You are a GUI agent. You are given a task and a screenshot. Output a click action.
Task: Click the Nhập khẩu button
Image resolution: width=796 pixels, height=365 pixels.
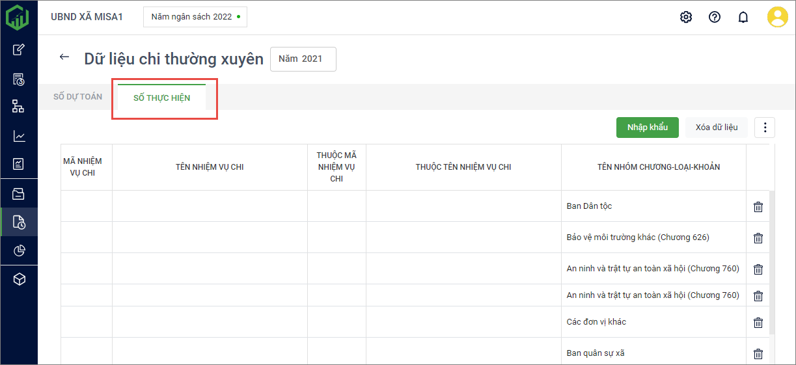tap(647, 128)
